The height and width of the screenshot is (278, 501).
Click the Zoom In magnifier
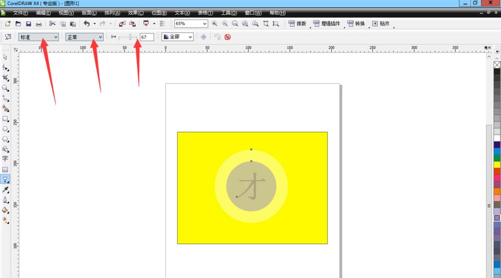click(x=214, y=23)
